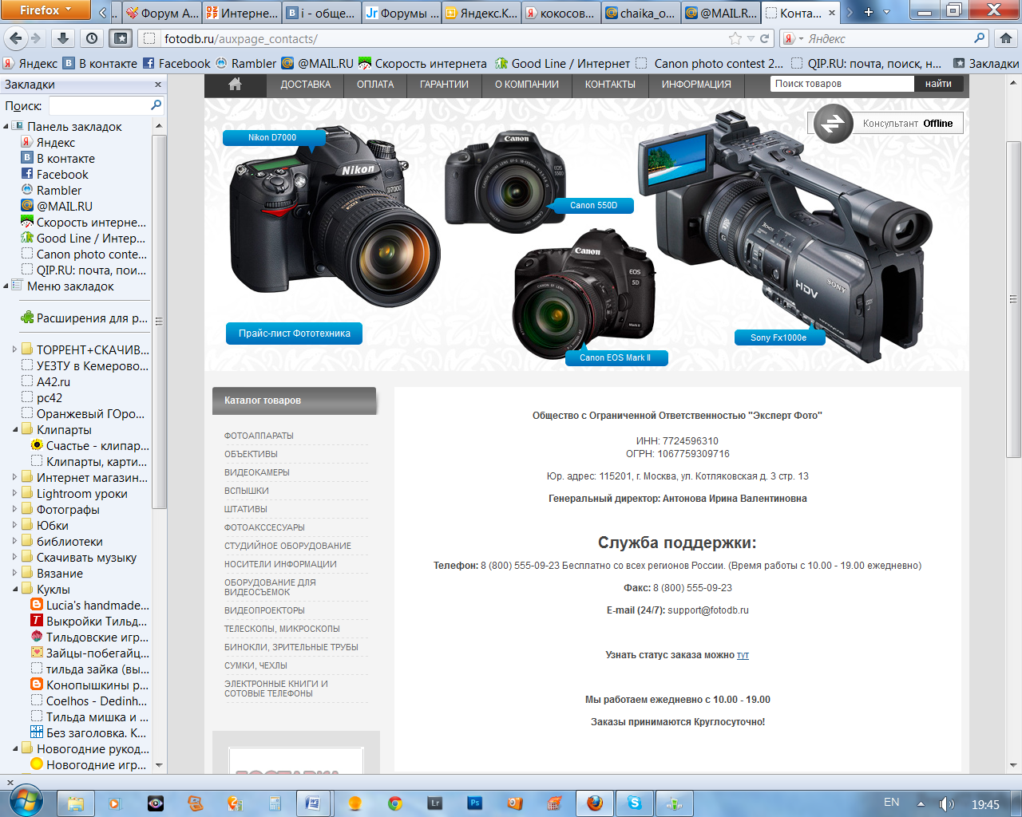Click the bookmarks sidebar scrollbar thumb
This screenshot has width=1022, height=817.
pyautogui.click(x=159, y=322)
